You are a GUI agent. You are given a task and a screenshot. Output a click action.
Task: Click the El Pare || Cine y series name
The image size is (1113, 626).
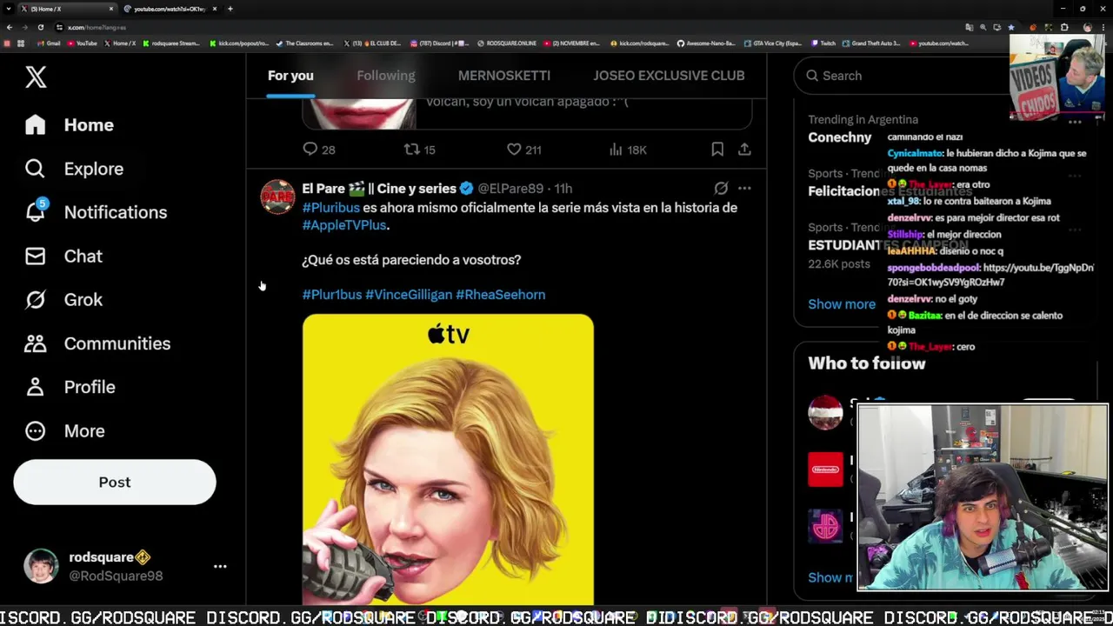(x=379, y=189)
